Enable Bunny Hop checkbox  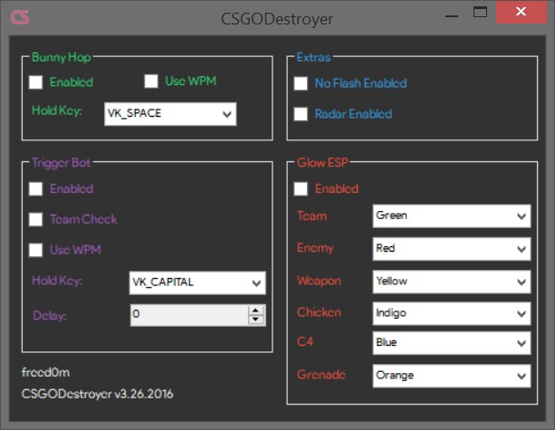pyautogui.click(x=35, y=82)
